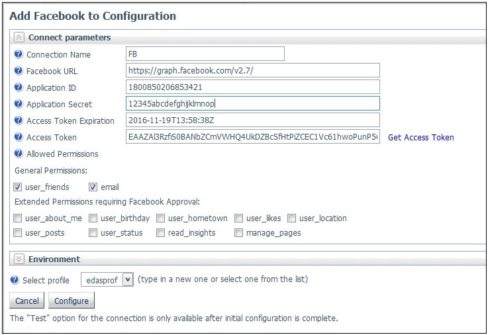
Task: Tick the user_location checkbox
Action: 291,218
